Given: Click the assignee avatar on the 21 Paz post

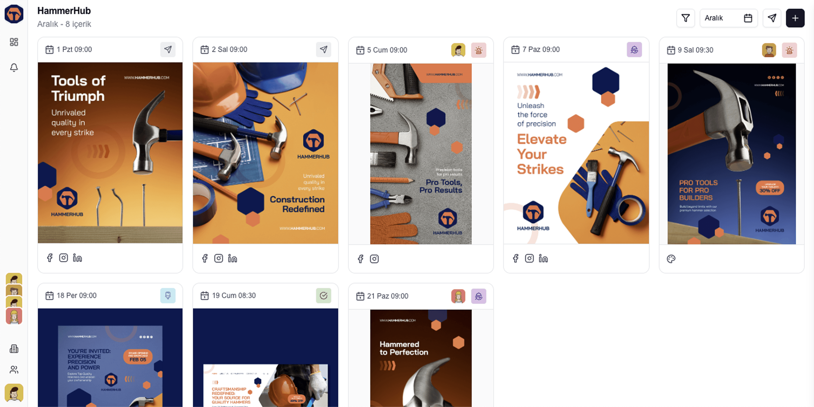Looking at the screenshot, I should (458, 296).
